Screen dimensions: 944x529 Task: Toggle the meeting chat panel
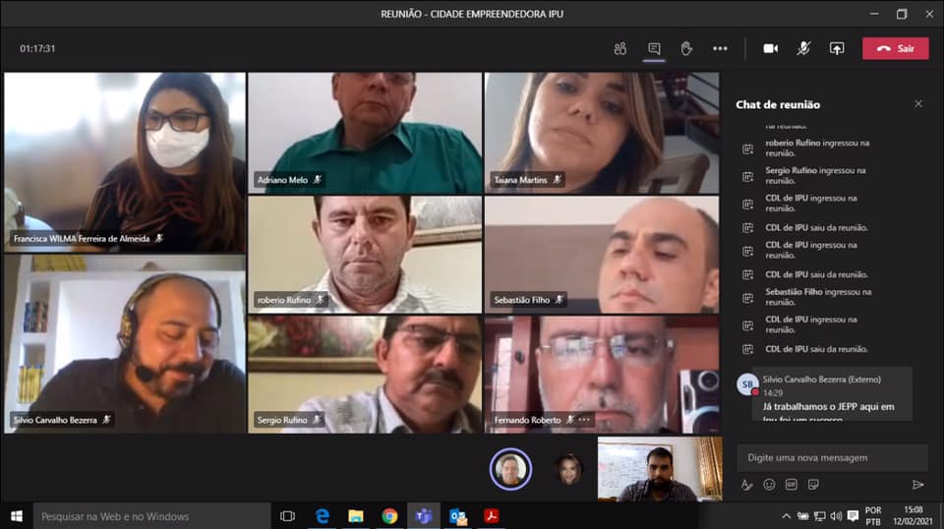tap(654, 49)
